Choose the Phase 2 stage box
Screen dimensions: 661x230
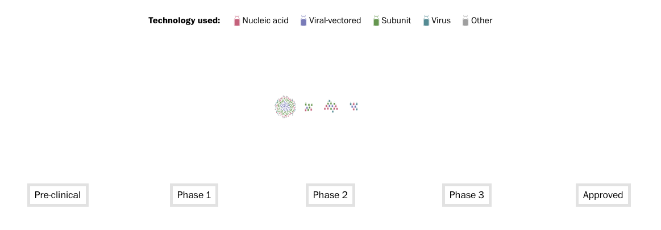(330, 195)
